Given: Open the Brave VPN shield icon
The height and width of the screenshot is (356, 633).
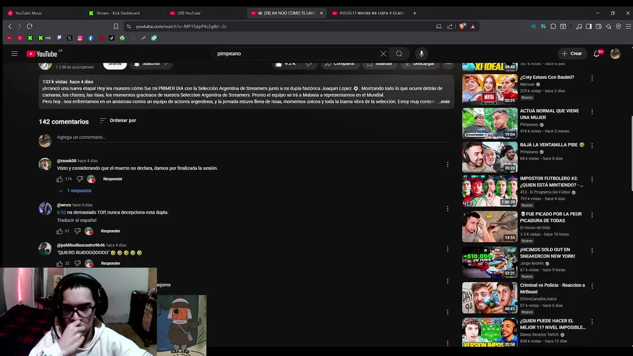Looking at the screenshot, I should click(618, 26).
